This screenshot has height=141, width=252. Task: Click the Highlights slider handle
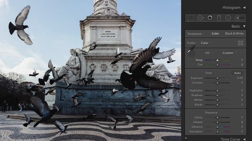[x=217, y=90]
